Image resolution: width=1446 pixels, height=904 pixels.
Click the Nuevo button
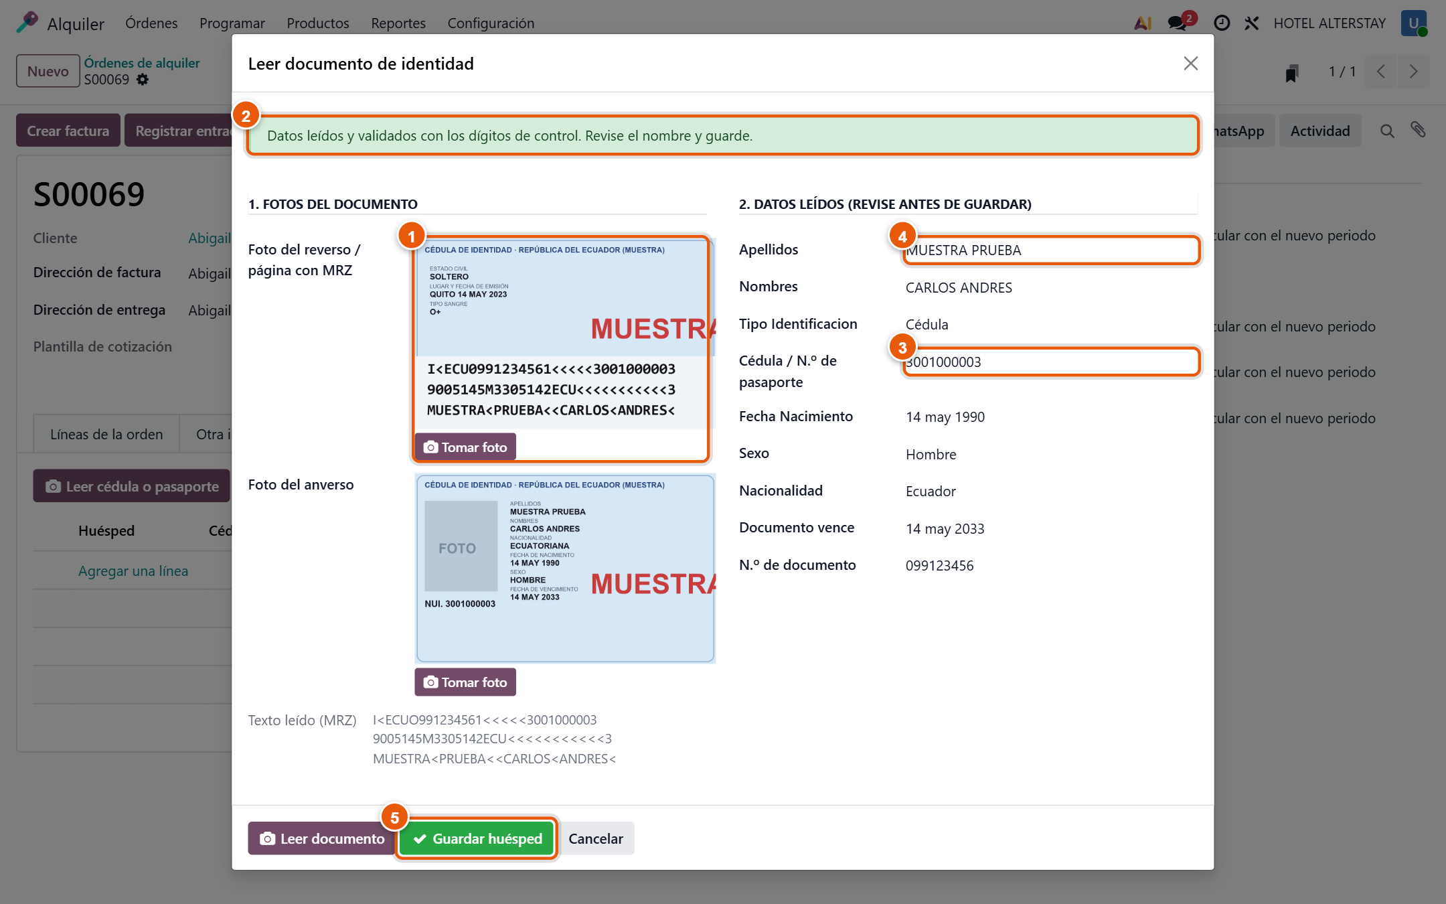(x=48, y=71)
